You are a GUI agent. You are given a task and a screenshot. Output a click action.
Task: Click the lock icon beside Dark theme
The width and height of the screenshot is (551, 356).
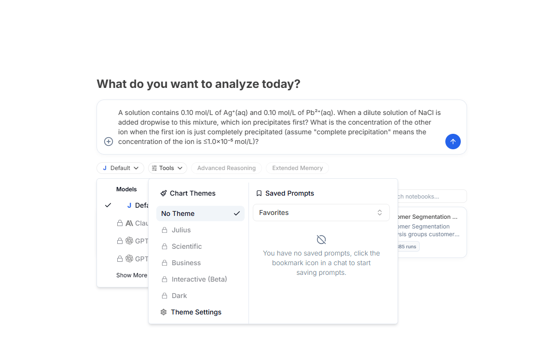[165, 296]
